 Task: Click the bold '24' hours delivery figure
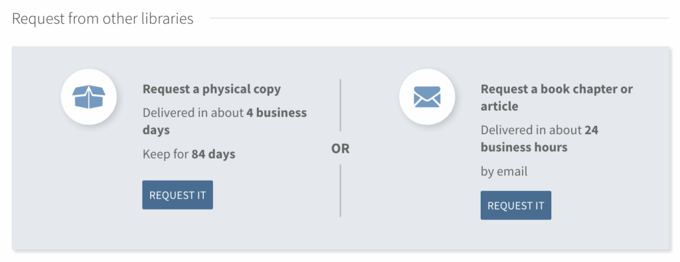pyautogui.click(x=591, y=130)
